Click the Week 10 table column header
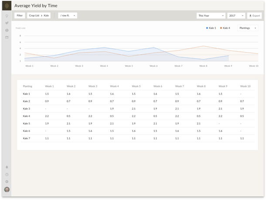Image resolution: width=266 pixels, height=200 pixels. point(246,86)
